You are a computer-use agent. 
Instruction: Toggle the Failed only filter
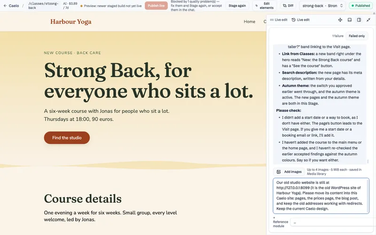357,36
